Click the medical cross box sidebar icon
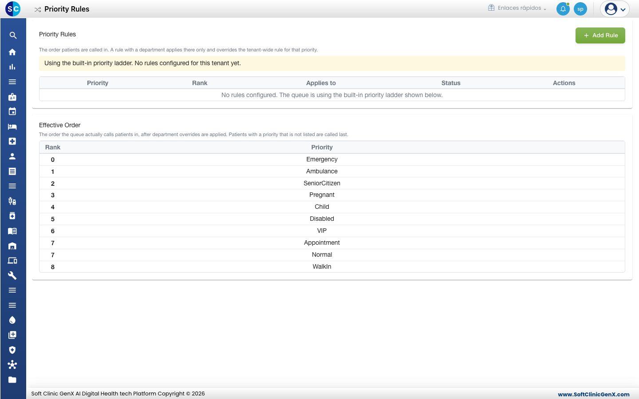Screen dimensions: 639x399 point(12,141)
